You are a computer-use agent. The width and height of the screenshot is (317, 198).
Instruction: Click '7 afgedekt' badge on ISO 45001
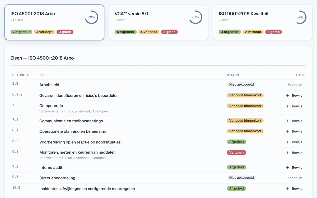(21, 32)
